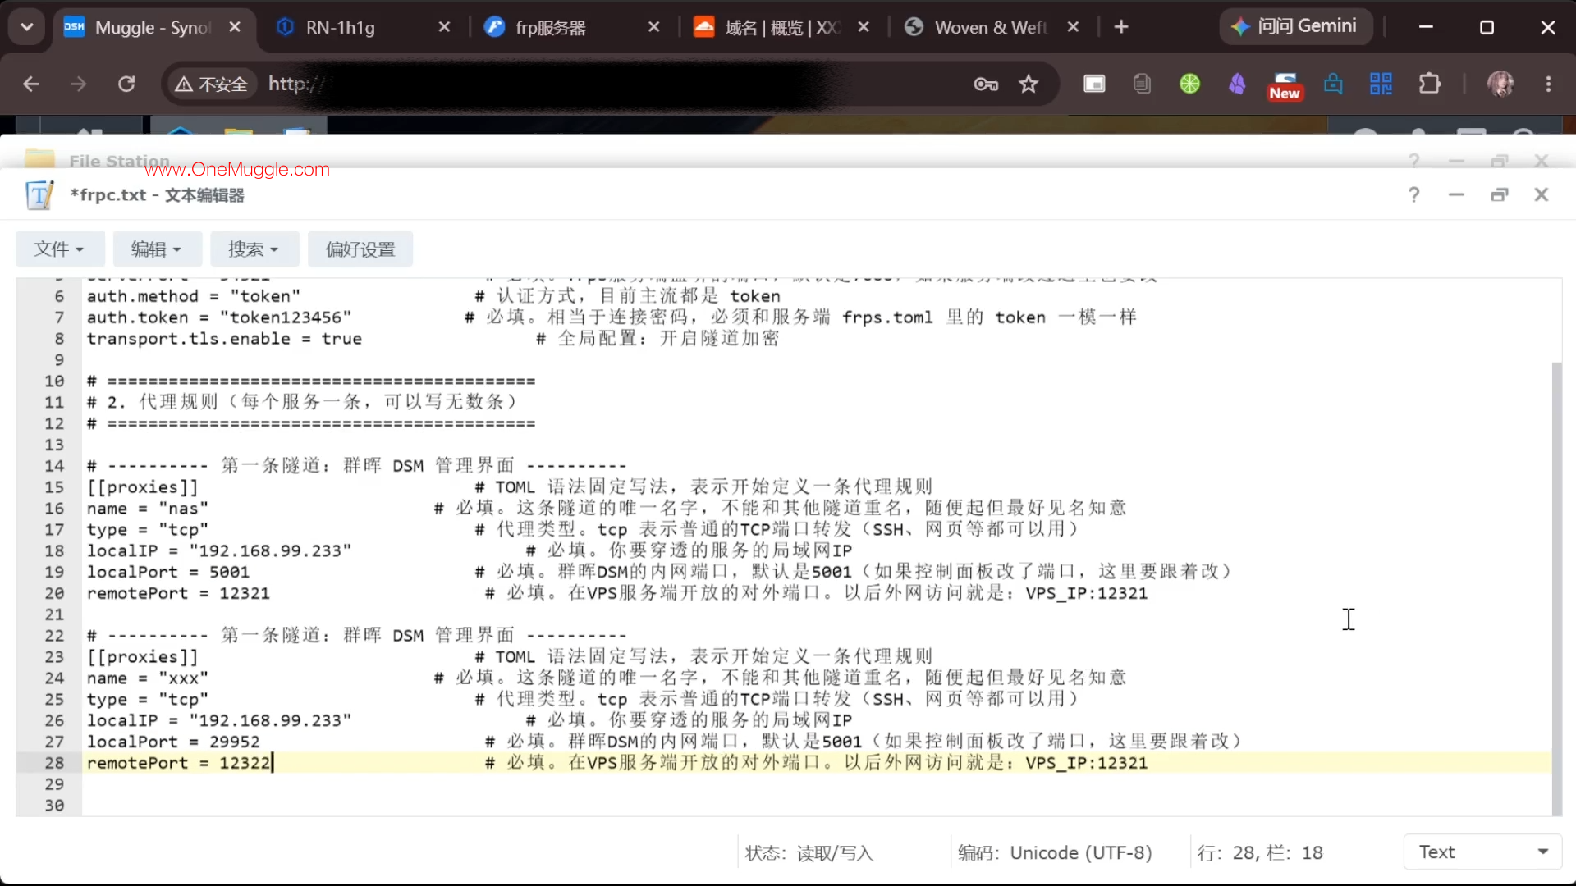Click the browser forward arrow

(x=78, y=84)
